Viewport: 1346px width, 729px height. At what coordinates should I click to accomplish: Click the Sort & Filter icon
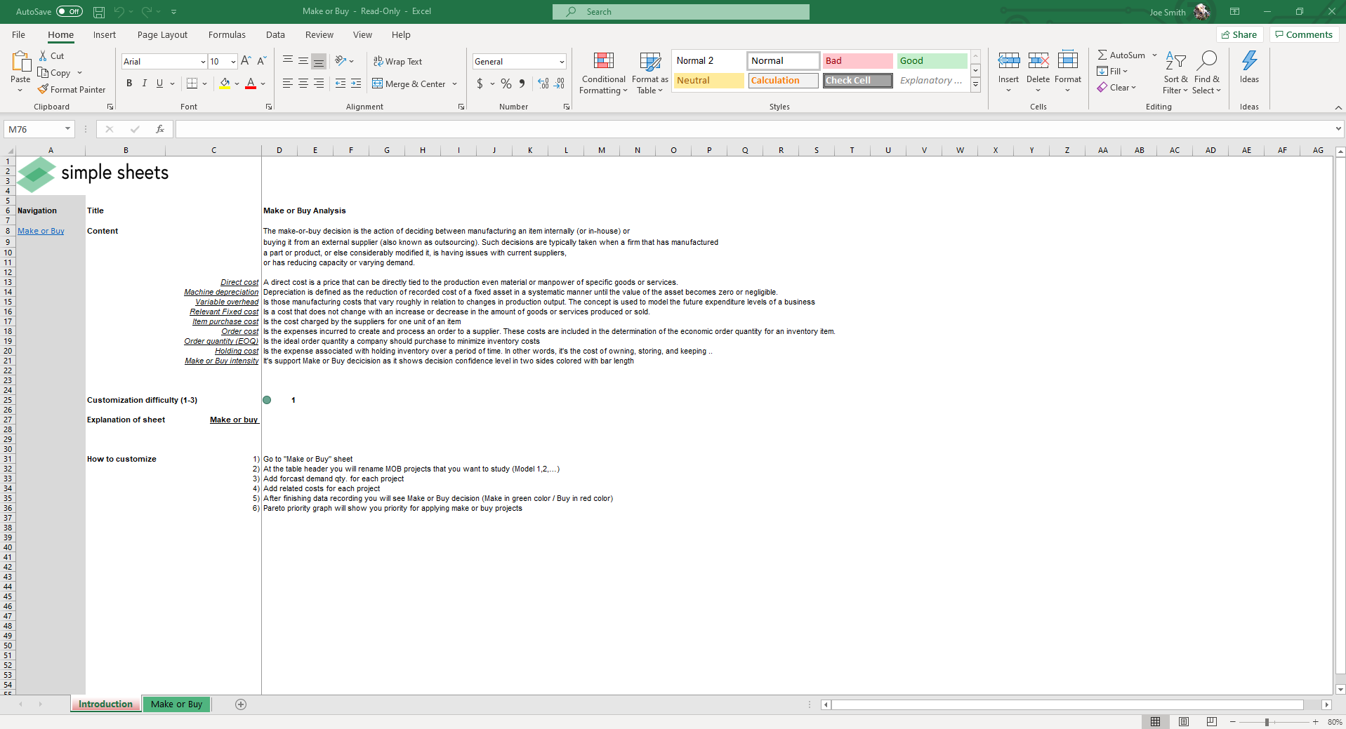(1175, 61)
